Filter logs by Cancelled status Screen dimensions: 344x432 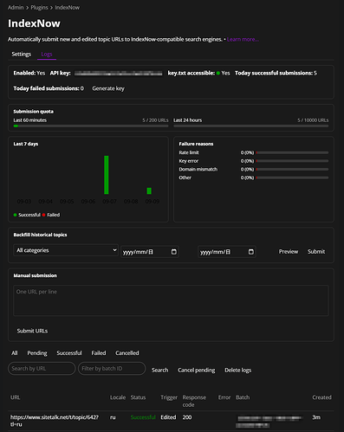pyautogui.click(x=127, y=353)
